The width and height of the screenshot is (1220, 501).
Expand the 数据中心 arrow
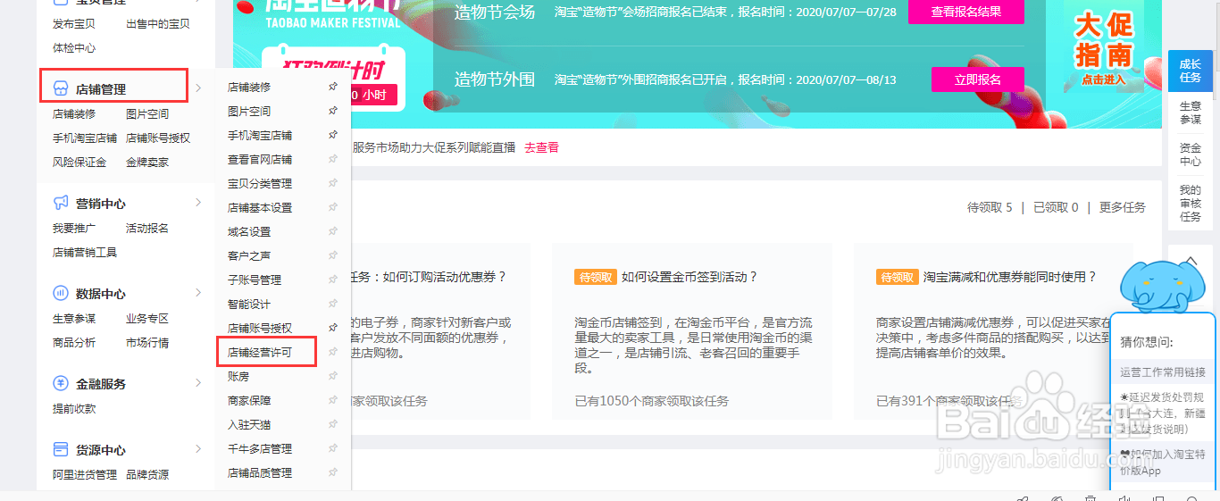point(198,292)
